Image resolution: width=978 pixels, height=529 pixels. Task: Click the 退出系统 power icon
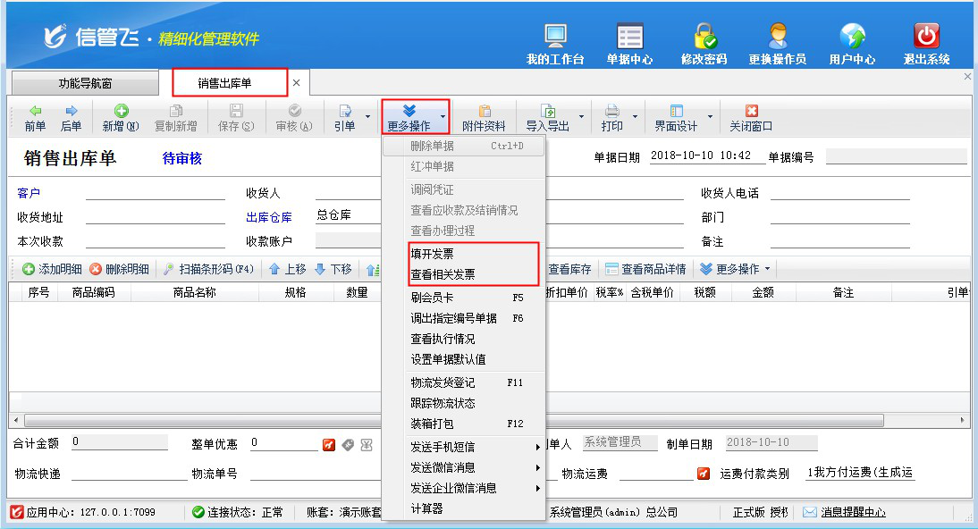926,37
